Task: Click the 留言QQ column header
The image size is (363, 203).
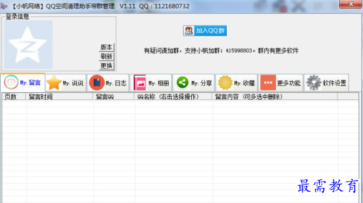Action: click(113, 97)
